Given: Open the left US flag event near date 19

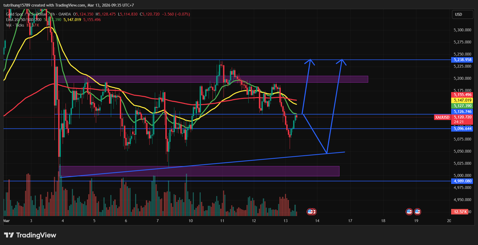Looking at the screenshot, I should click(x=409, y=212).
